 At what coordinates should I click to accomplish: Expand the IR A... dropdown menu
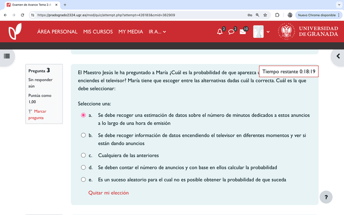click(x=157, y=32)
